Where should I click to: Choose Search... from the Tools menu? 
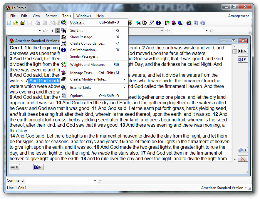94,31
